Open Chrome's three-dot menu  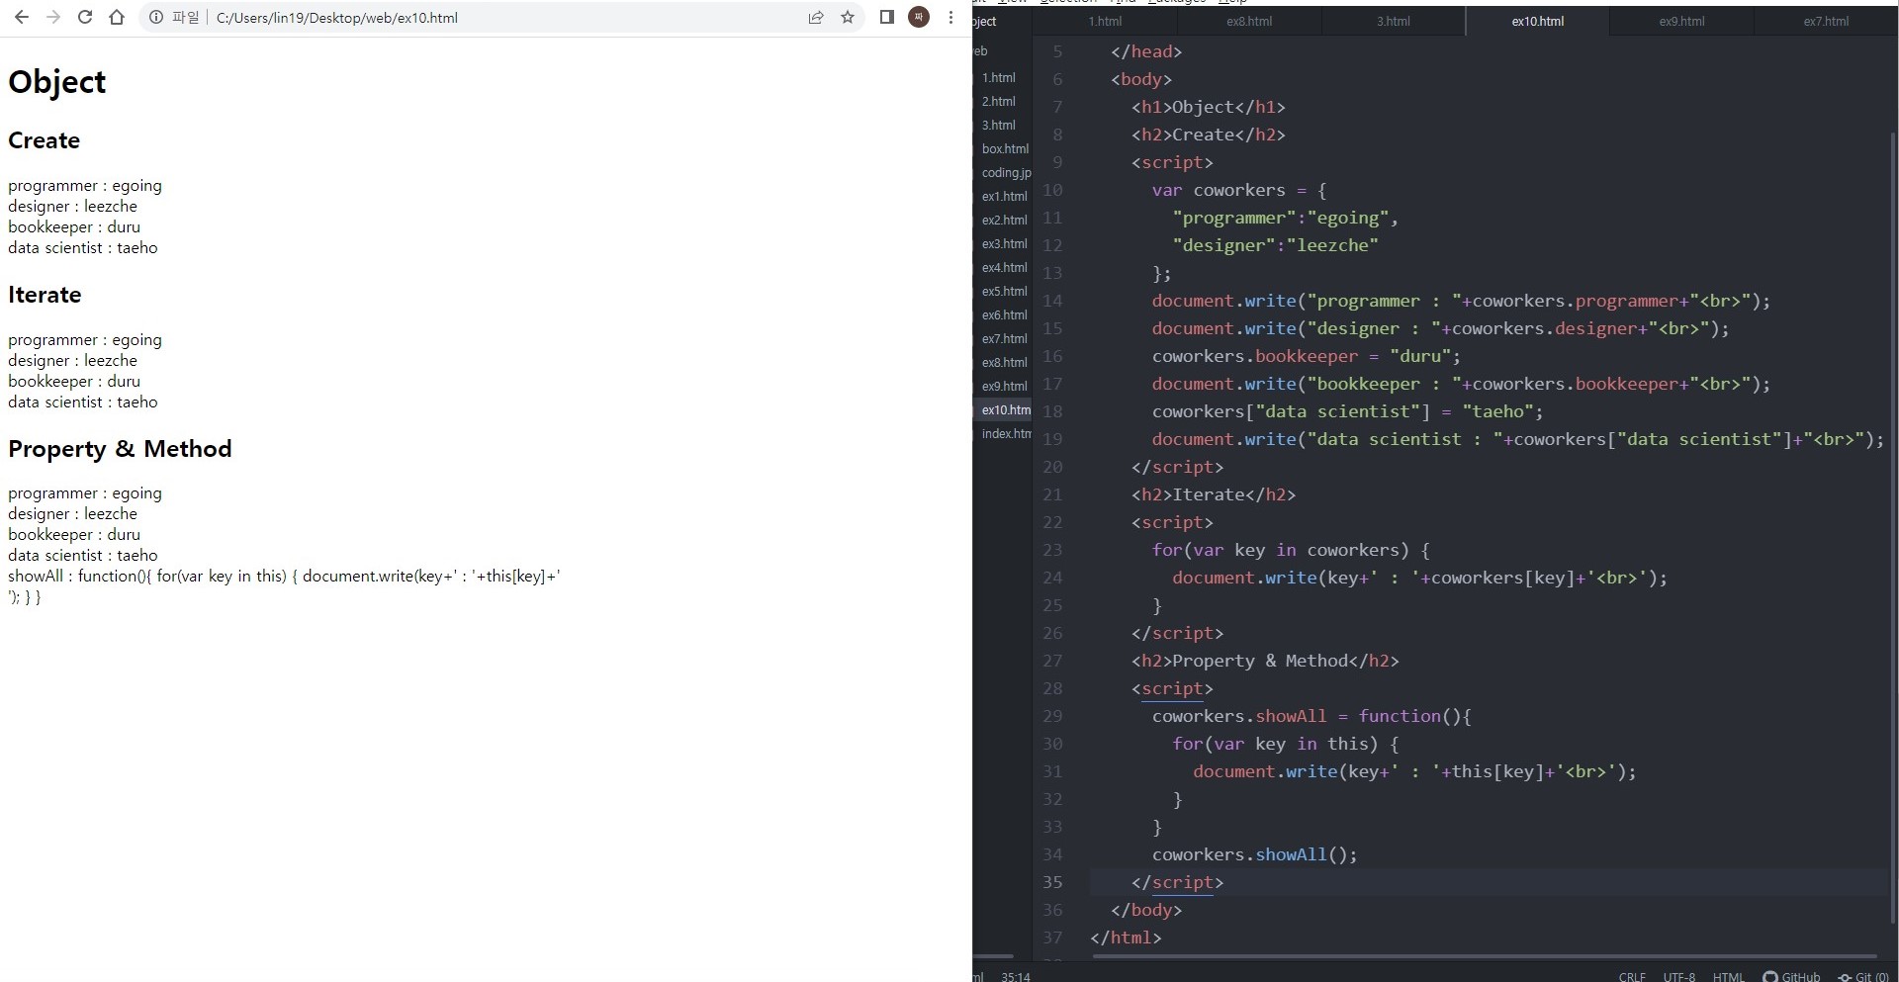(950, 17)
